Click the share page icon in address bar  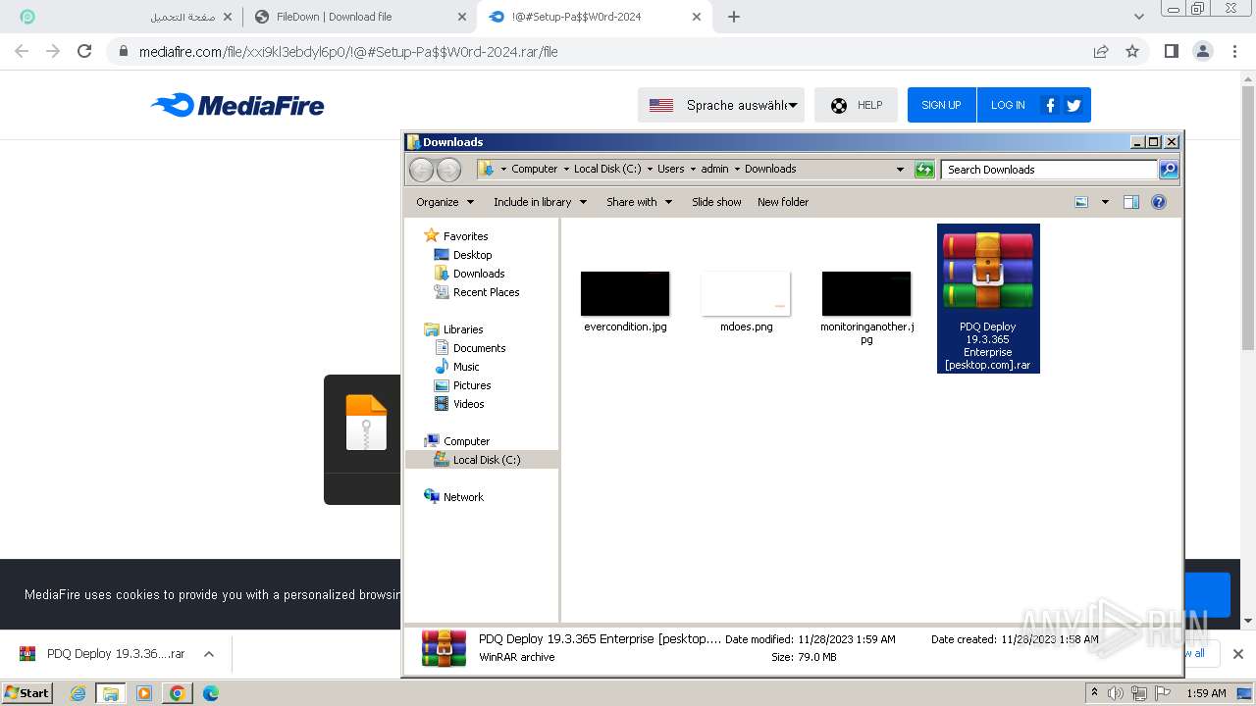pyautogui.click(x=1101, y=51)
